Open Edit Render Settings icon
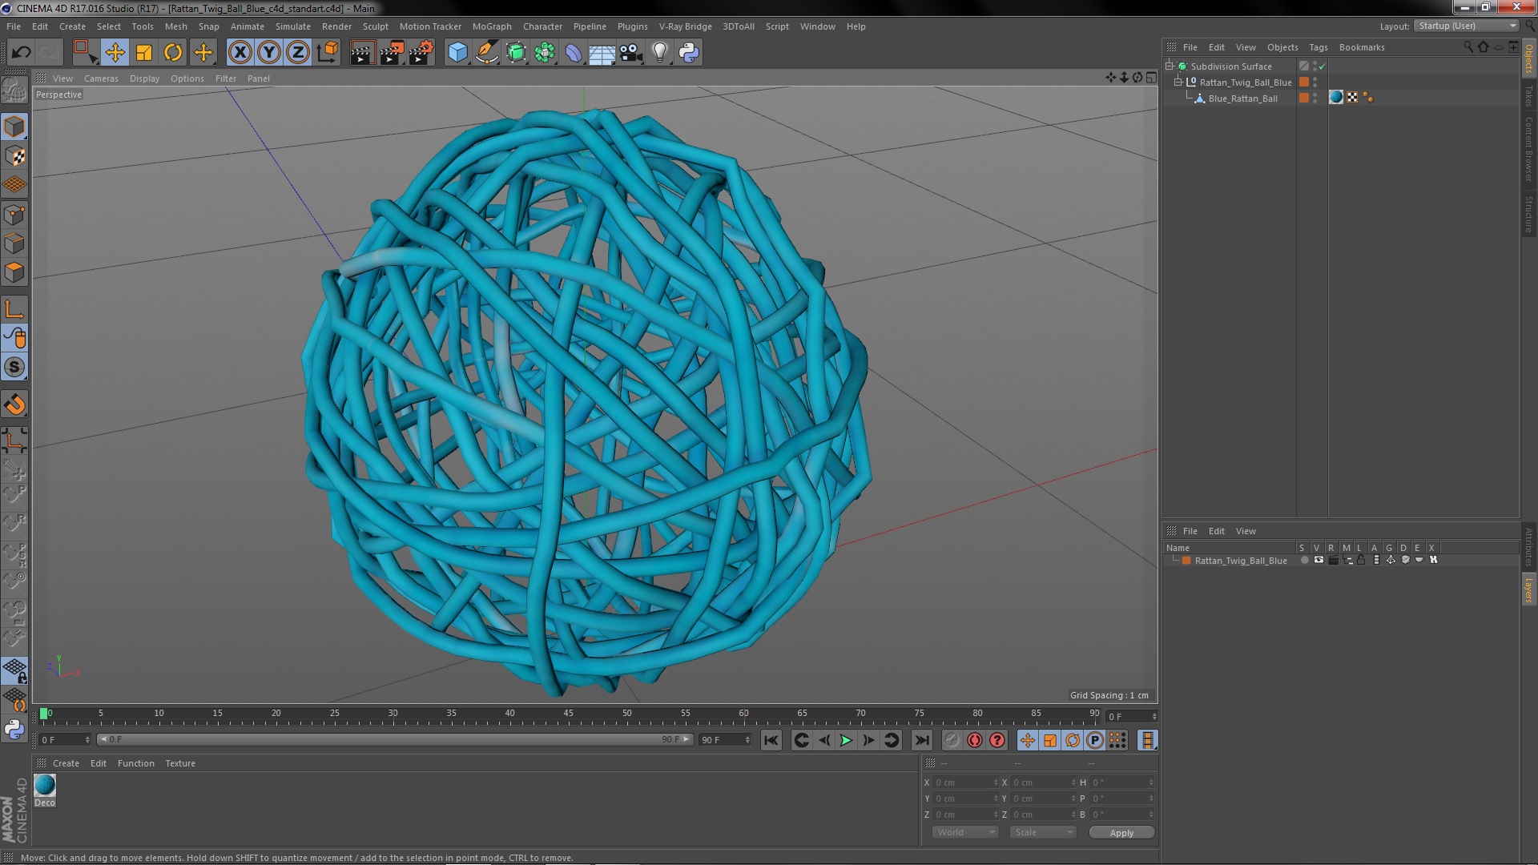Image resolution: width=1538 pixels, height=865 pixels. [x=421, y=53]
